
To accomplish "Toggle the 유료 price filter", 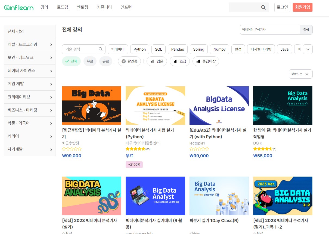I will (106, 61).
